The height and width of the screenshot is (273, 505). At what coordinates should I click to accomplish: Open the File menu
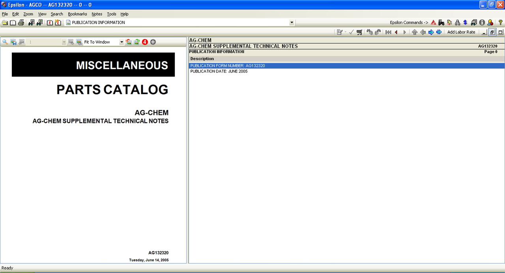click(5, 14)
